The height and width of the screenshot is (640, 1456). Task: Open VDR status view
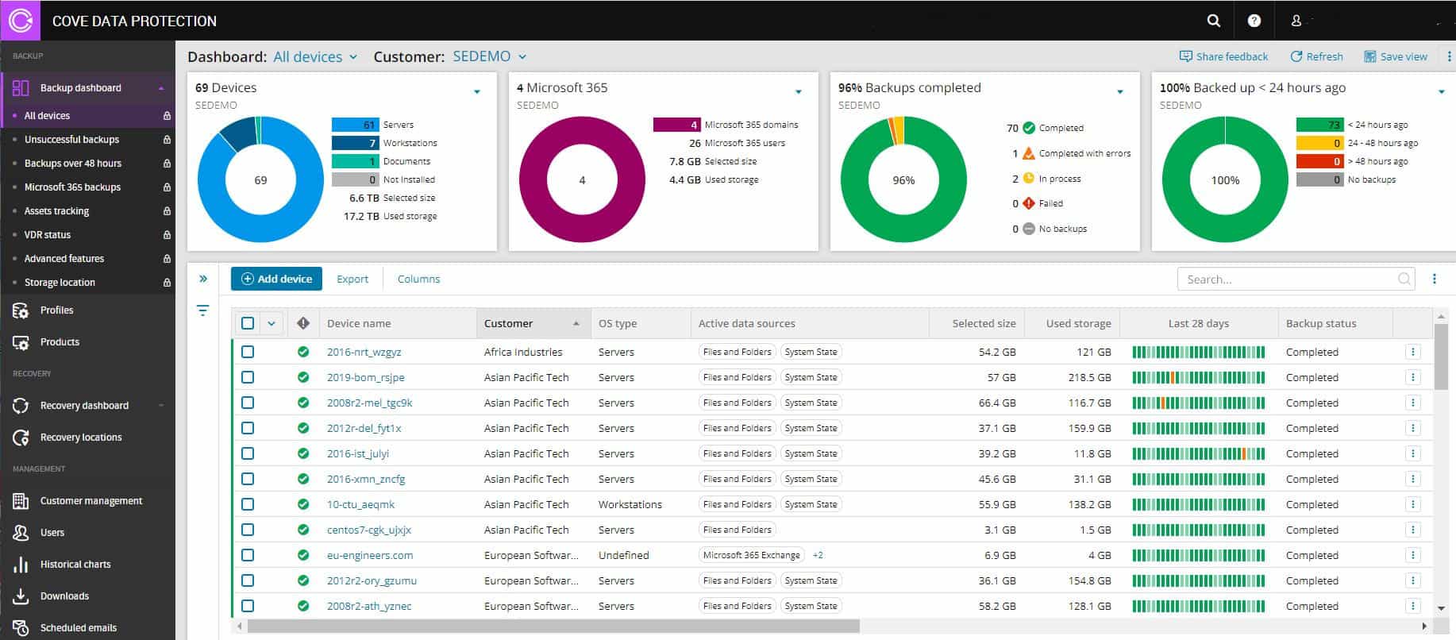pyautogui.click(x=48, y=235)
